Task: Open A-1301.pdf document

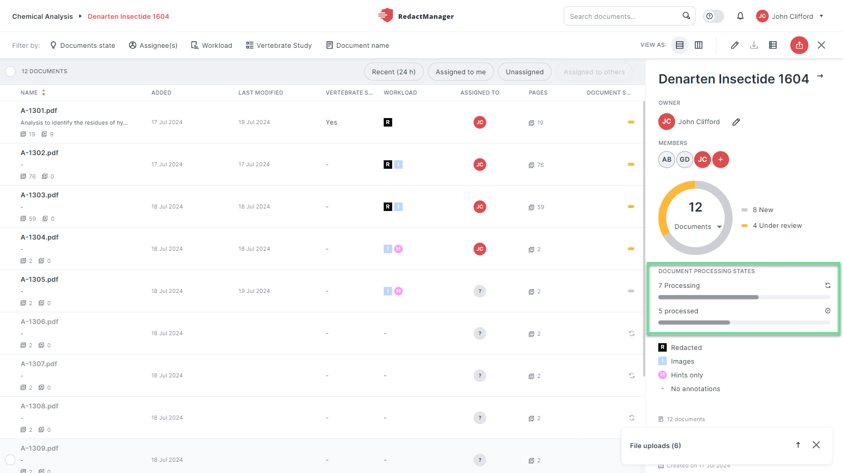Action: 39,110
